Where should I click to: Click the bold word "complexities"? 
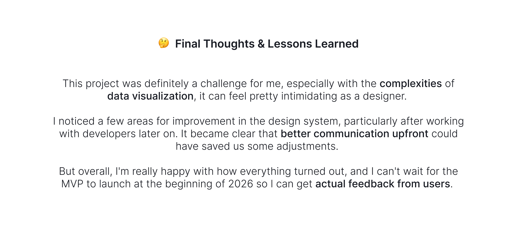[411, 84]
